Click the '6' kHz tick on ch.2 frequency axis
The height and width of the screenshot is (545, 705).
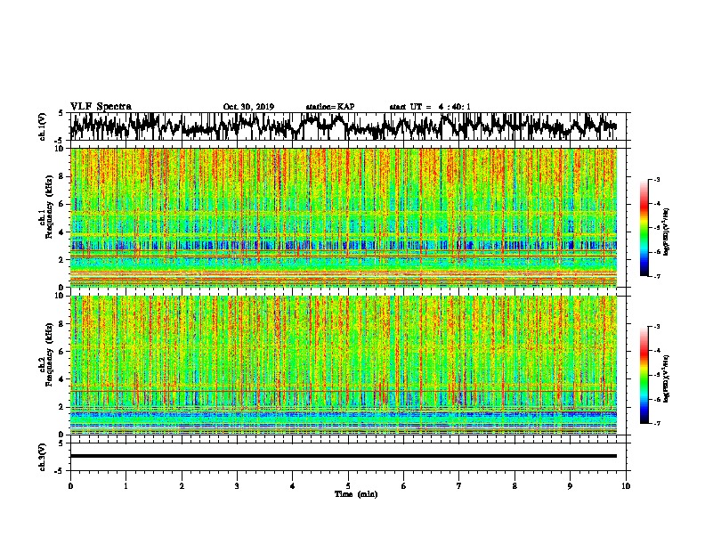click(63, 352)
